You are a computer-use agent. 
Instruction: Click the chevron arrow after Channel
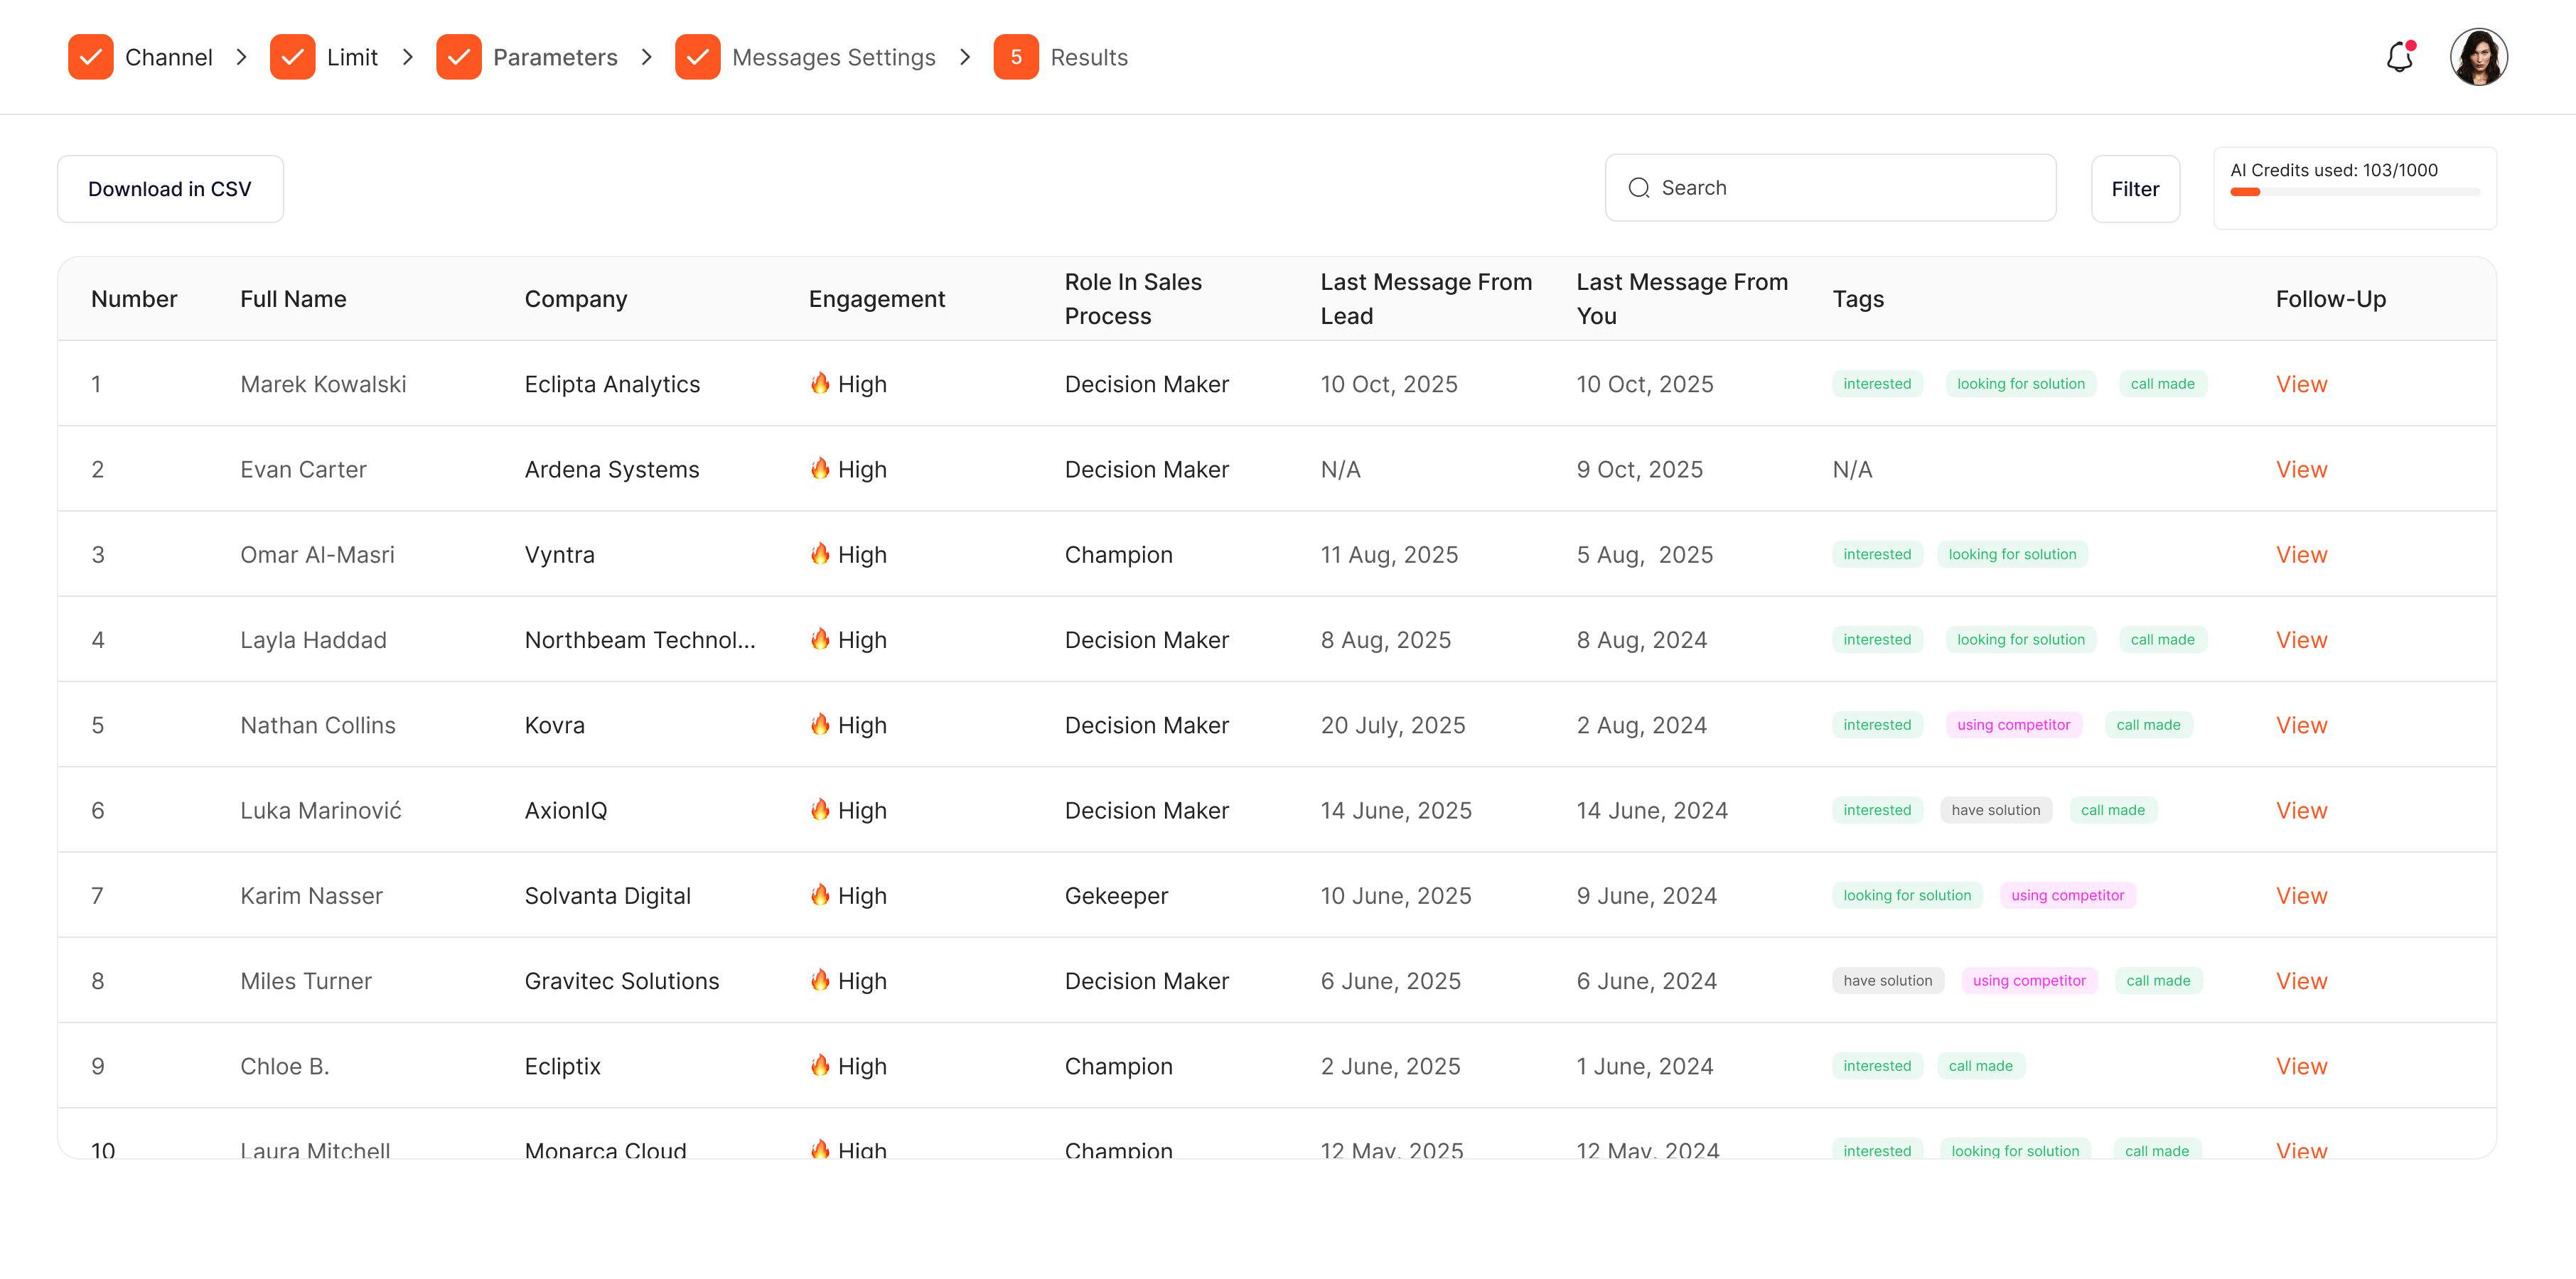point(241,57)
